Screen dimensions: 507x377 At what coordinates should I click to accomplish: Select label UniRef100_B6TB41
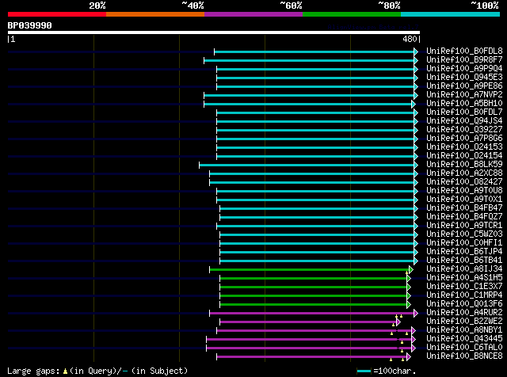click(x=464, y=261)
